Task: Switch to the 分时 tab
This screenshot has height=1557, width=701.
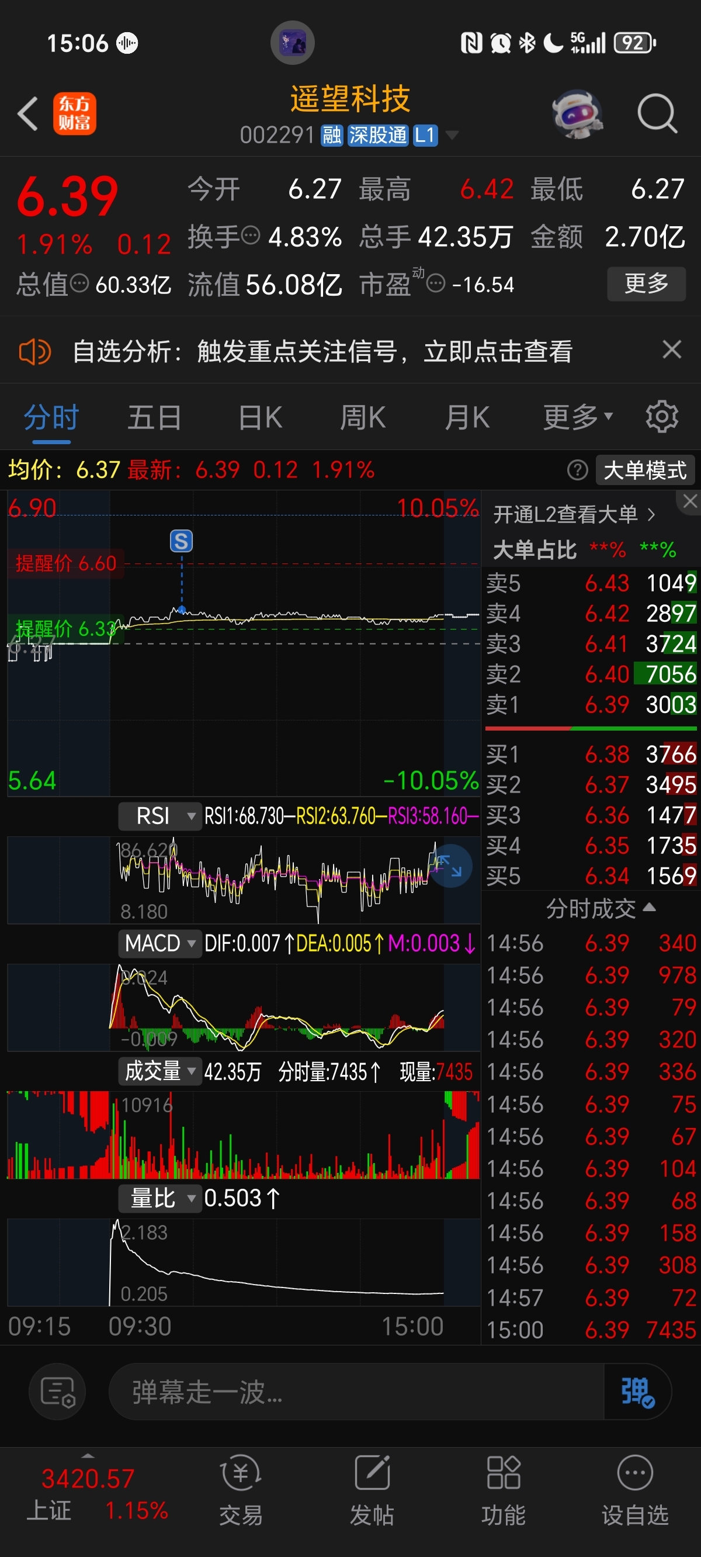Action: pyautogui.click(x=51, y=417)
